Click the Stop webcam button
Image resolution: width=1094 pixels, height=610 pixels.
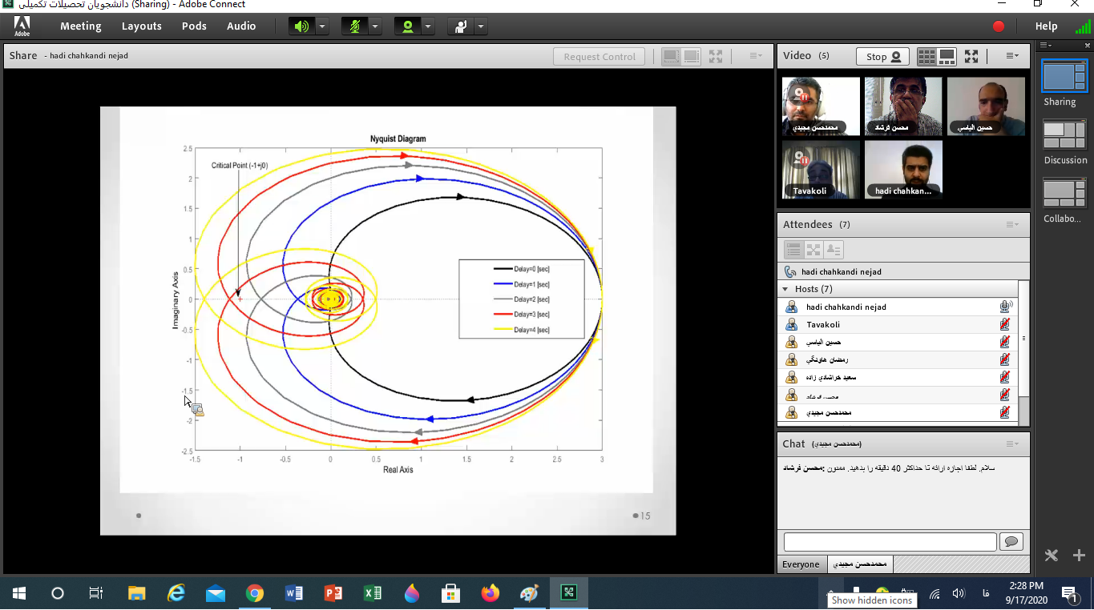point(882,57)
